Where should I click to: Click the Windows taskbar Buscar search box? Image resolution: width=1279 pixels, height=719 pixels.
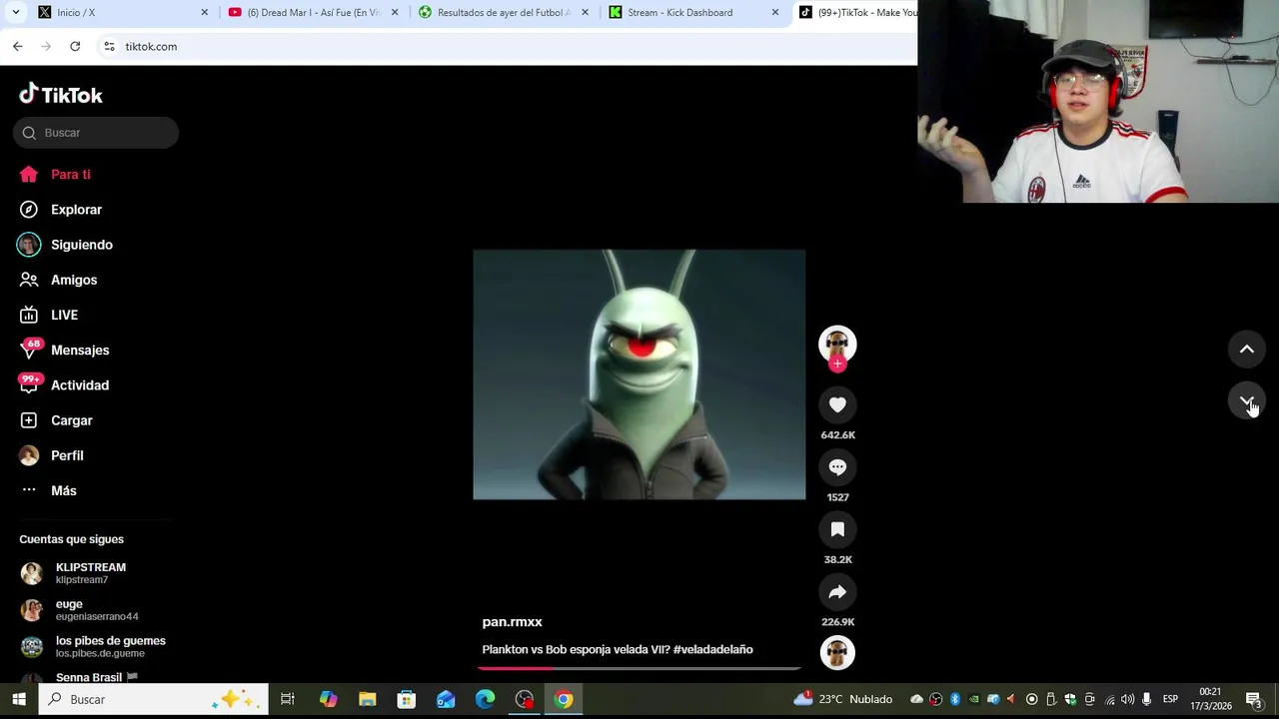click(x=154, y=699)
